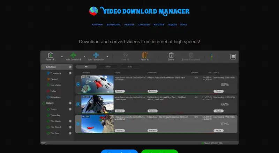Click the Maldives wingsuit video thumbnail
The width and height of the screenshot is (279, 153).
point(98,84)
